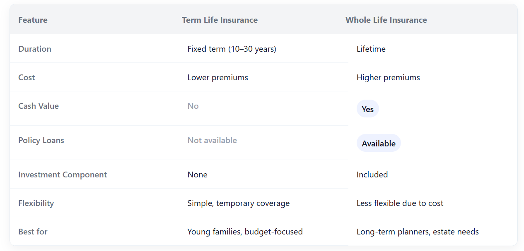Click the Investment Component row label
This screenshot has width=524, height=251.
click(63, 175)
